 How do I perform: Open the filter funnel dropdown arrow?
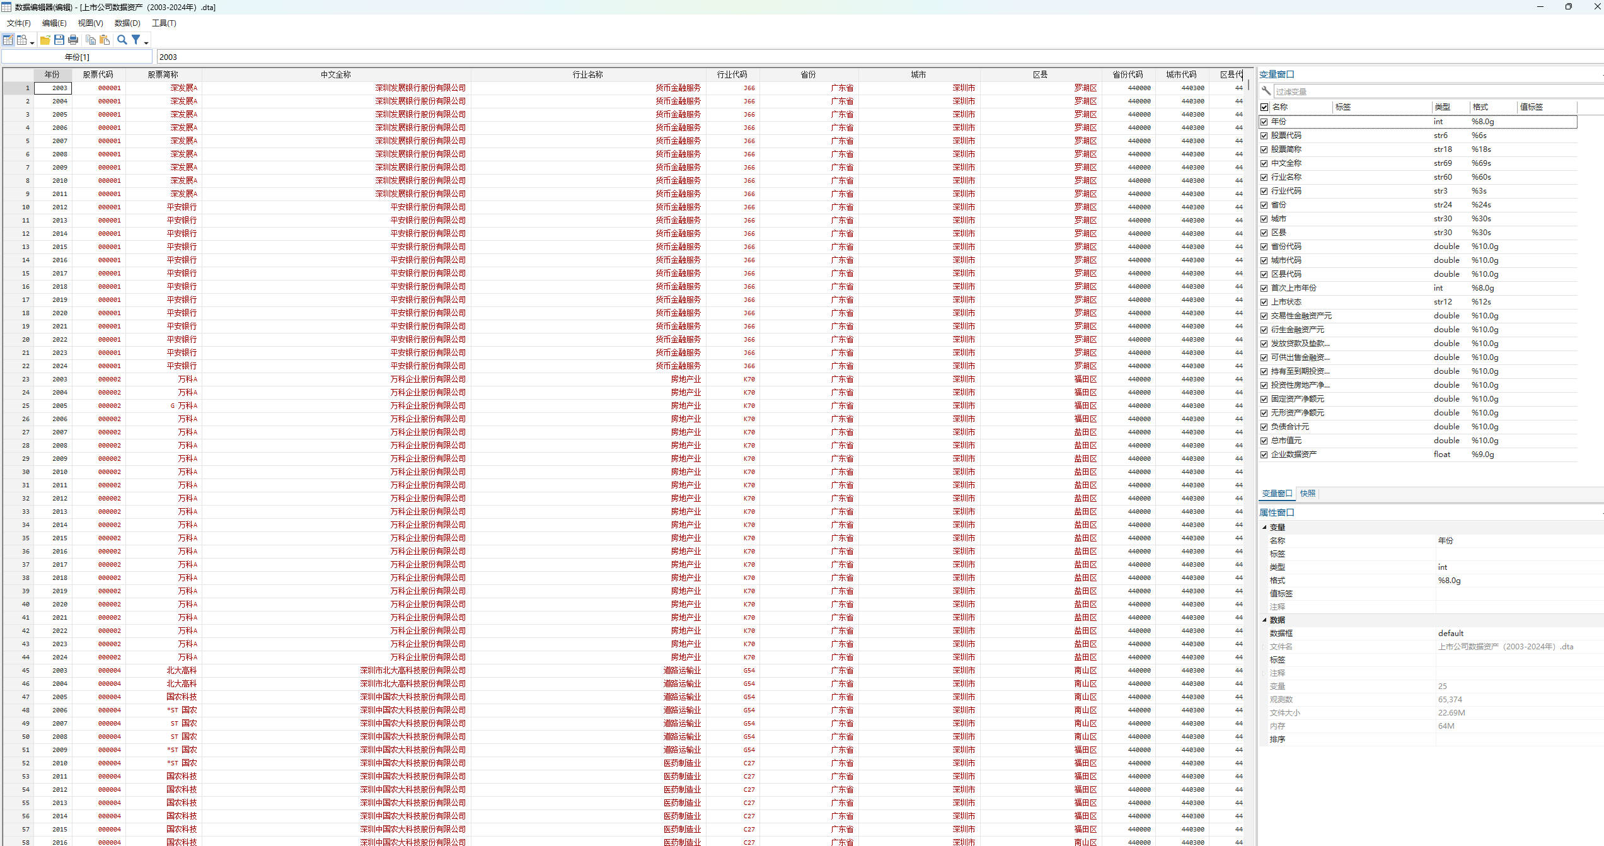pyautogui.click(x=146, y=42)
